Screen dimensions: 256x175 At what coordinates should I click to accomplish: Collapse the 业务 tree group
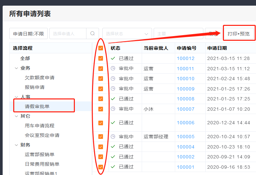click(x=17, y=68)
